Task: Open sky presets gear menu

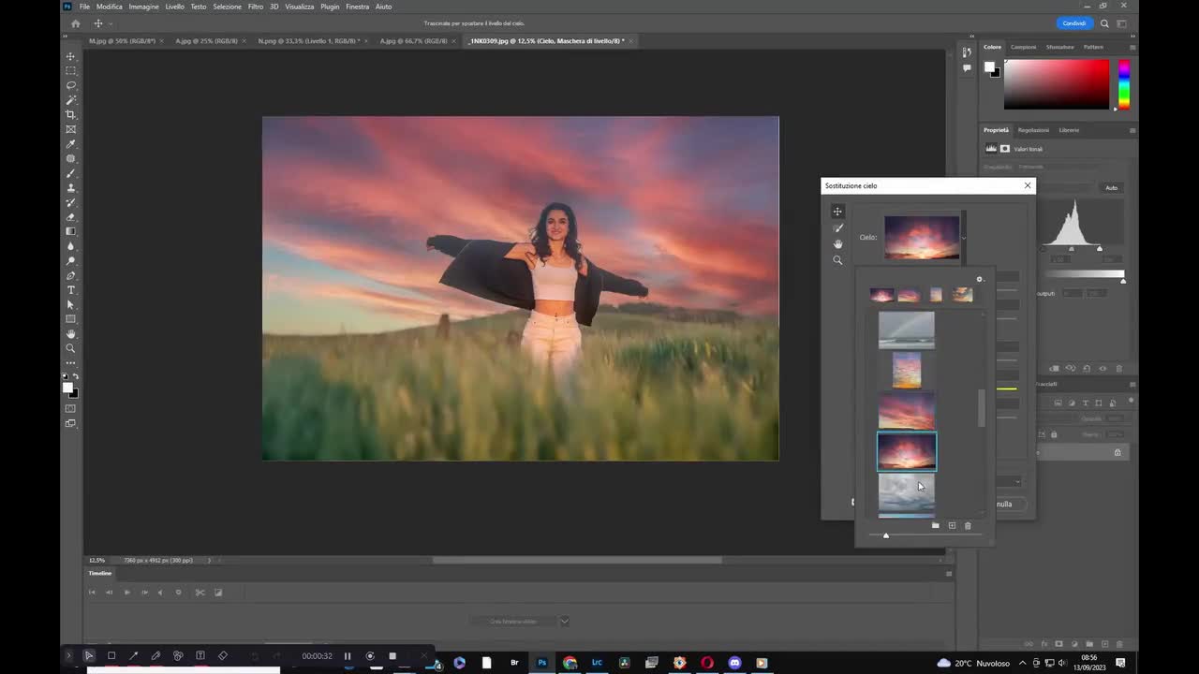Action: pyautogui.click(x=980, y=279)
